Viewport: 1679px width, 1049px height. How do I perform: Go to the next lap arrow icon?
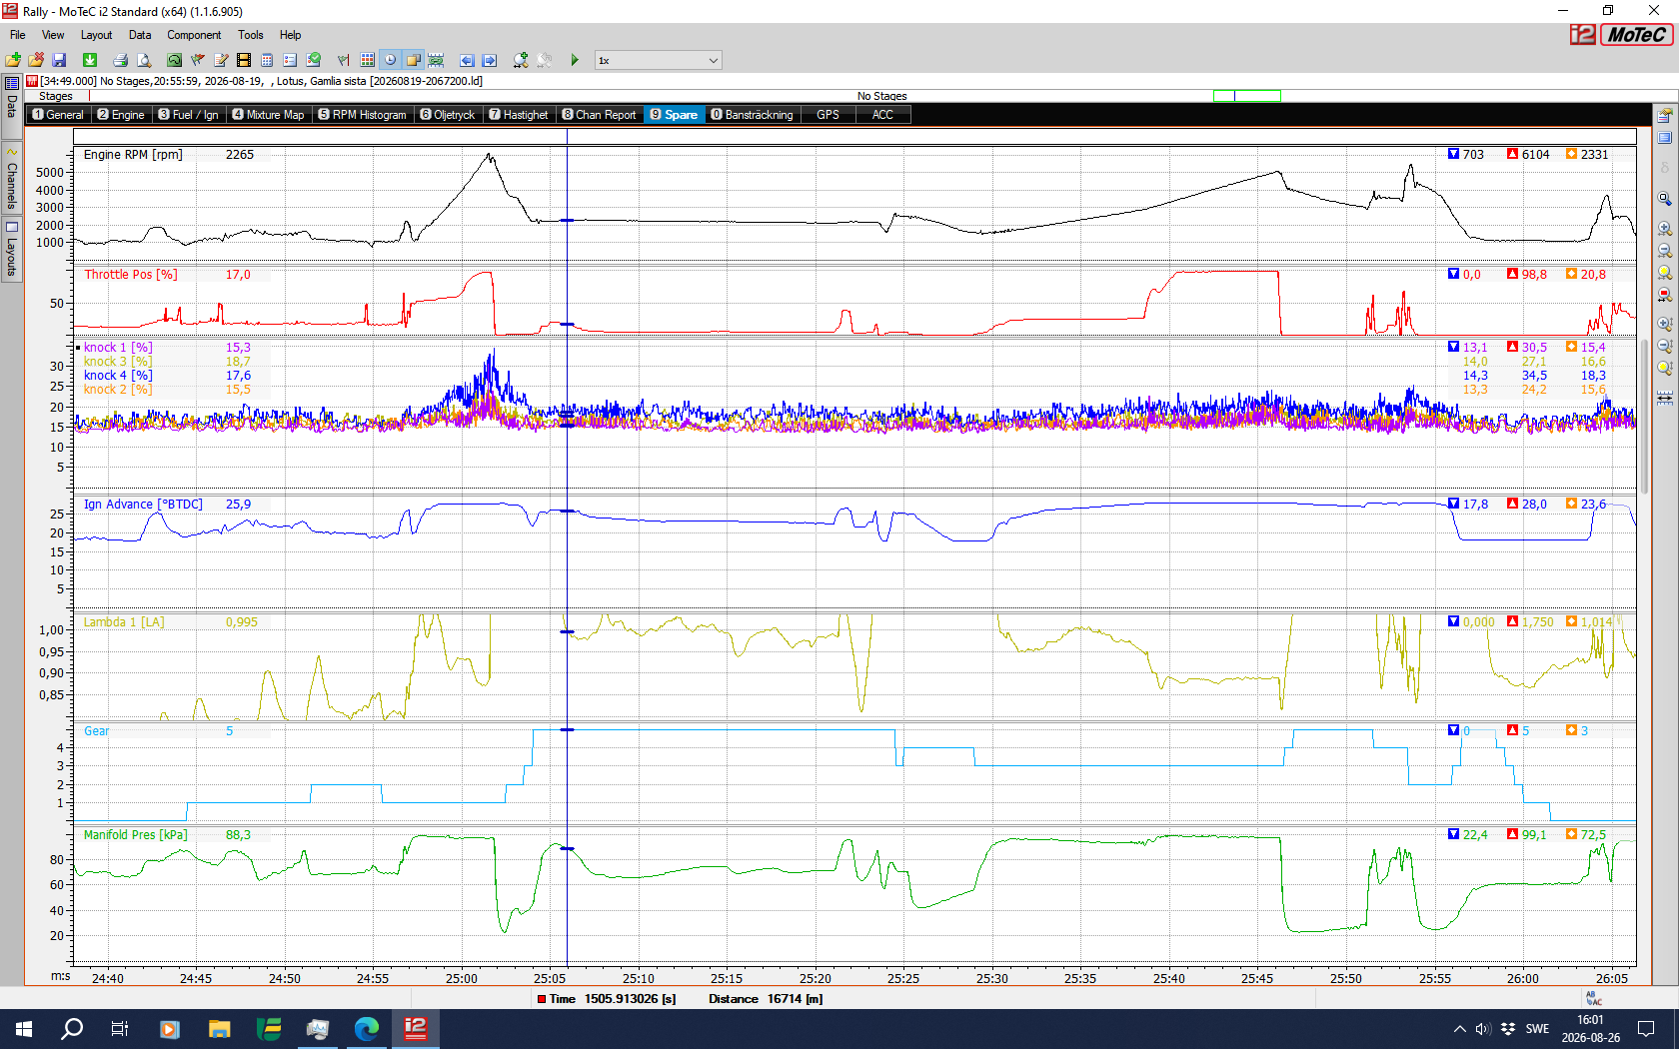(490, 60)
